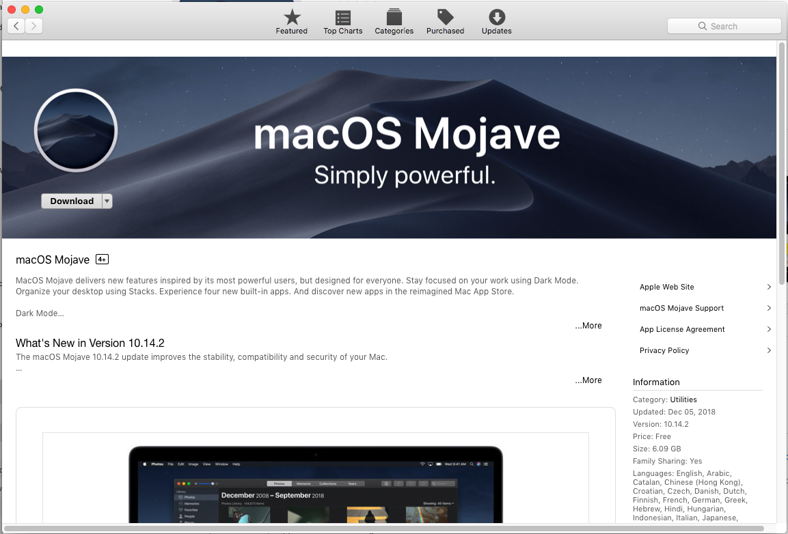Expand What's New with the More link

(588, 380)
